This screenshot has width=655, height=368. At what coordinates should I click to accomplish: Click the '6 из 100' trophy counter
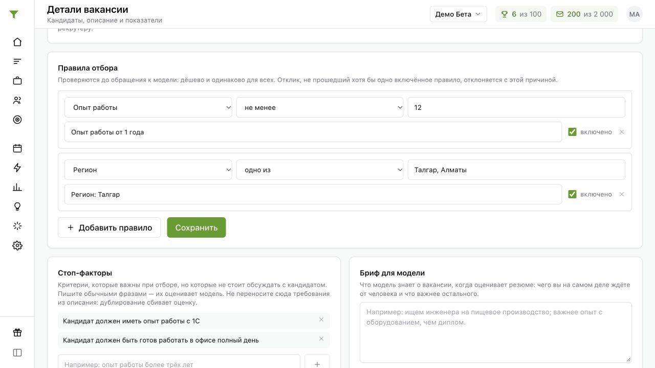[x=521, y=14]
